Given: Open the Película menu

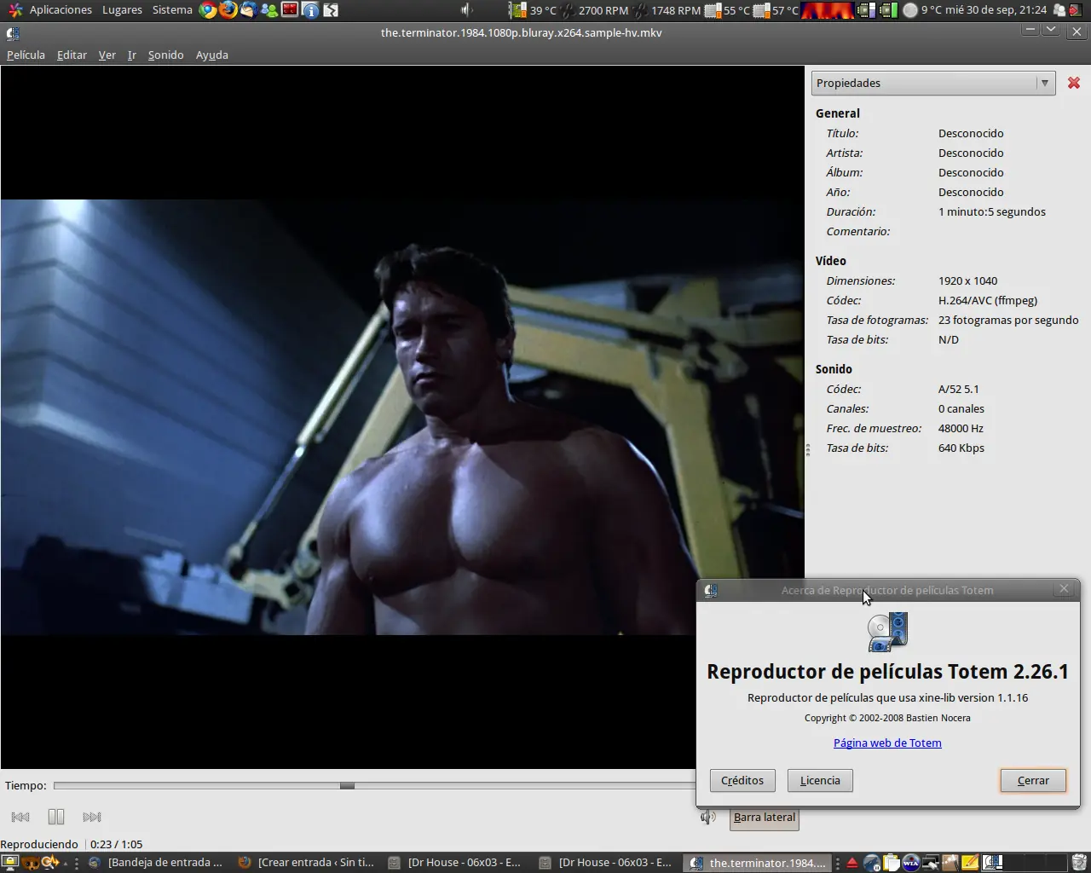Looking at the screenshot, I should tap(26, 55).
